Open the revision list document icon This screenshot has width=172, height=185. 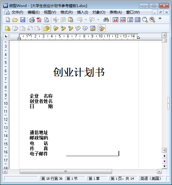click(93, 29)
